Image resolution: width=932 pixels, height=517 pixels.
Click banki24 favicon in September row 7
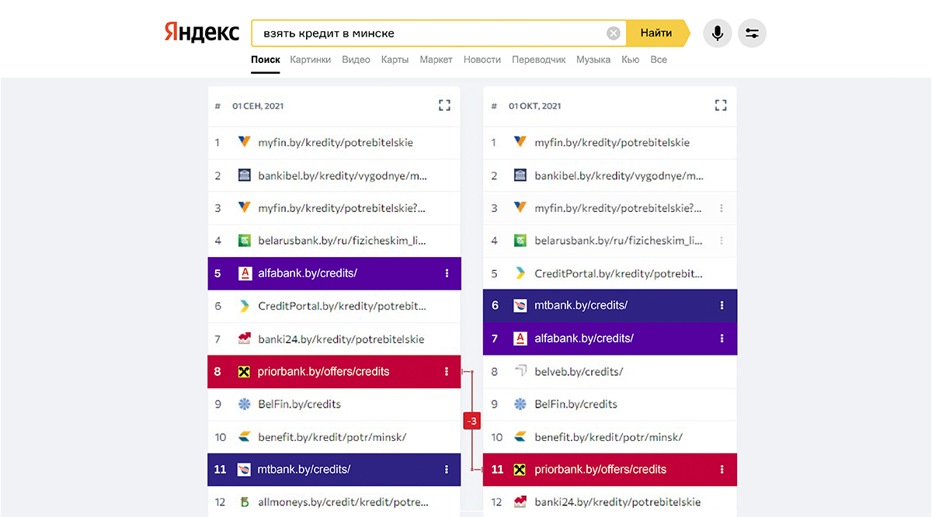point(245,339)
